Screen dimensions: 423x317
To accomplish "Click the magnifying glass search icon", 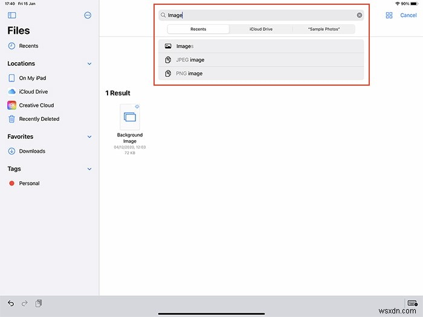I will point(163,15).
